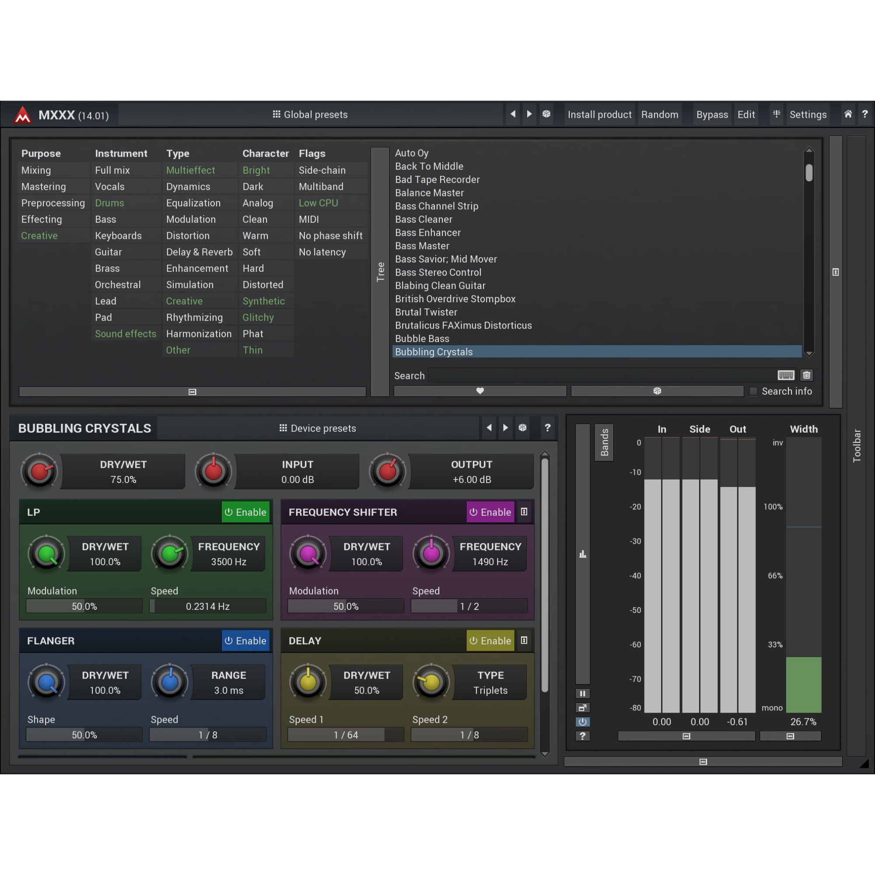Click the Delay Speed 1 slider
Screen dimensions: 875x875
346,735
